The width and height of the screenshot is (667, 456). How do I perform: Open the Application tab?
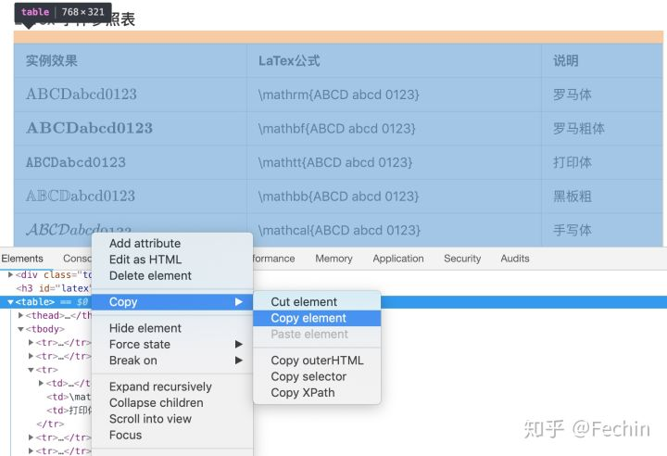click(398, 259)
